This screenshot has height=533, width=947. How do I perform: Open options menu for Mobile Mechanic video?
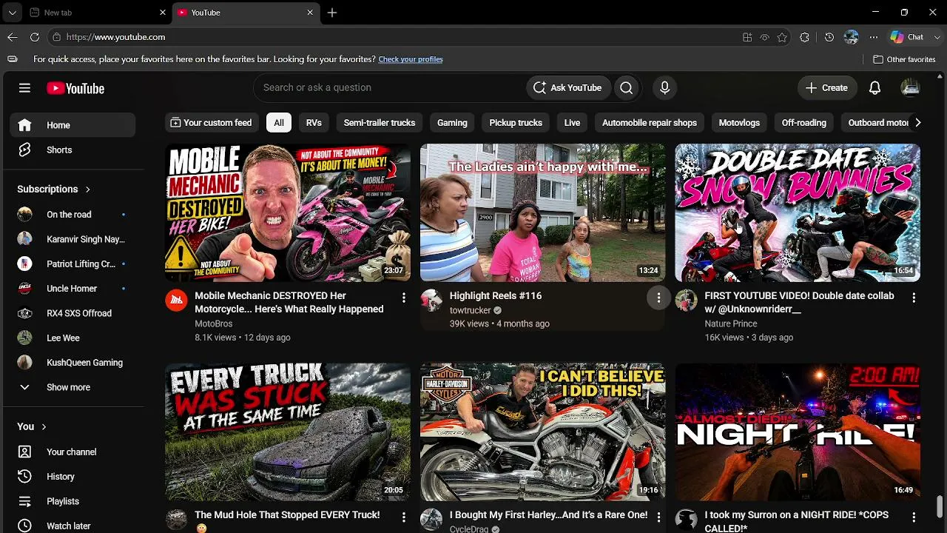(403, 298)
